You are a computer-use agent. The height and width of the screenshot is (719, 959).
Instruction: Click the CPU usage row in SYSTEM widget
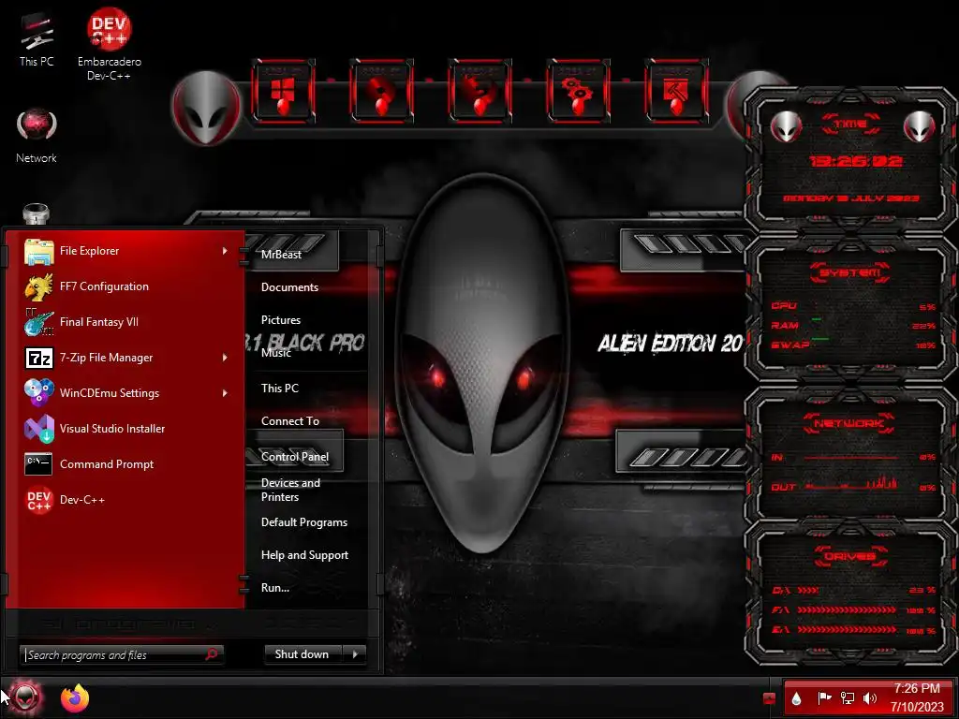[x=852, y=306]
